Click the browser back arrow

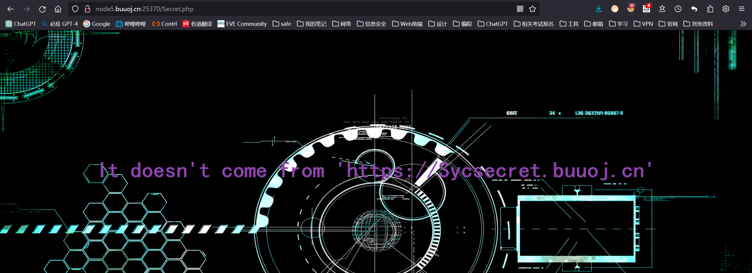pyautogui.click(x=11, y=9)
